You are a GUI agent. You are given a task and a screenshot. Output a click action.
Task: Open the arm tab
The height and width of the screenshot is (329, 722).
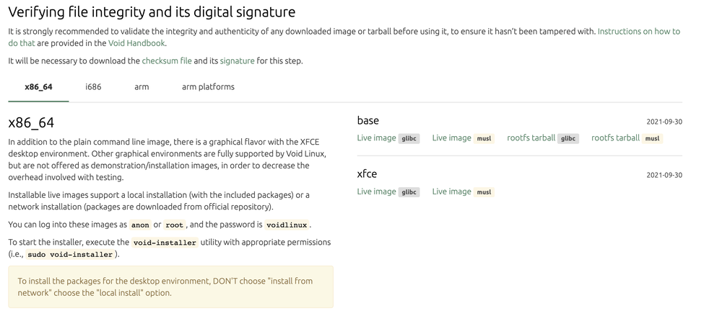point(142,87)
